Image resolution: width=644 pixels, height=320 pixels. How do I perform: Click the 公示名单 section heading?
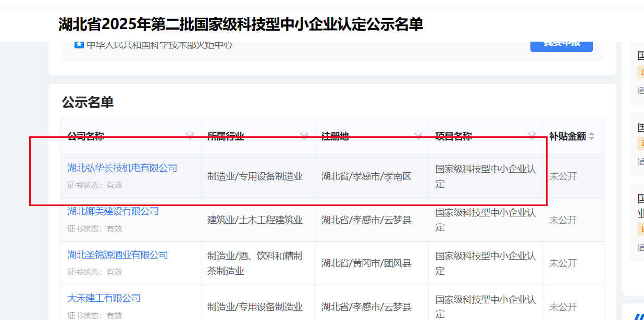[88, 103]
